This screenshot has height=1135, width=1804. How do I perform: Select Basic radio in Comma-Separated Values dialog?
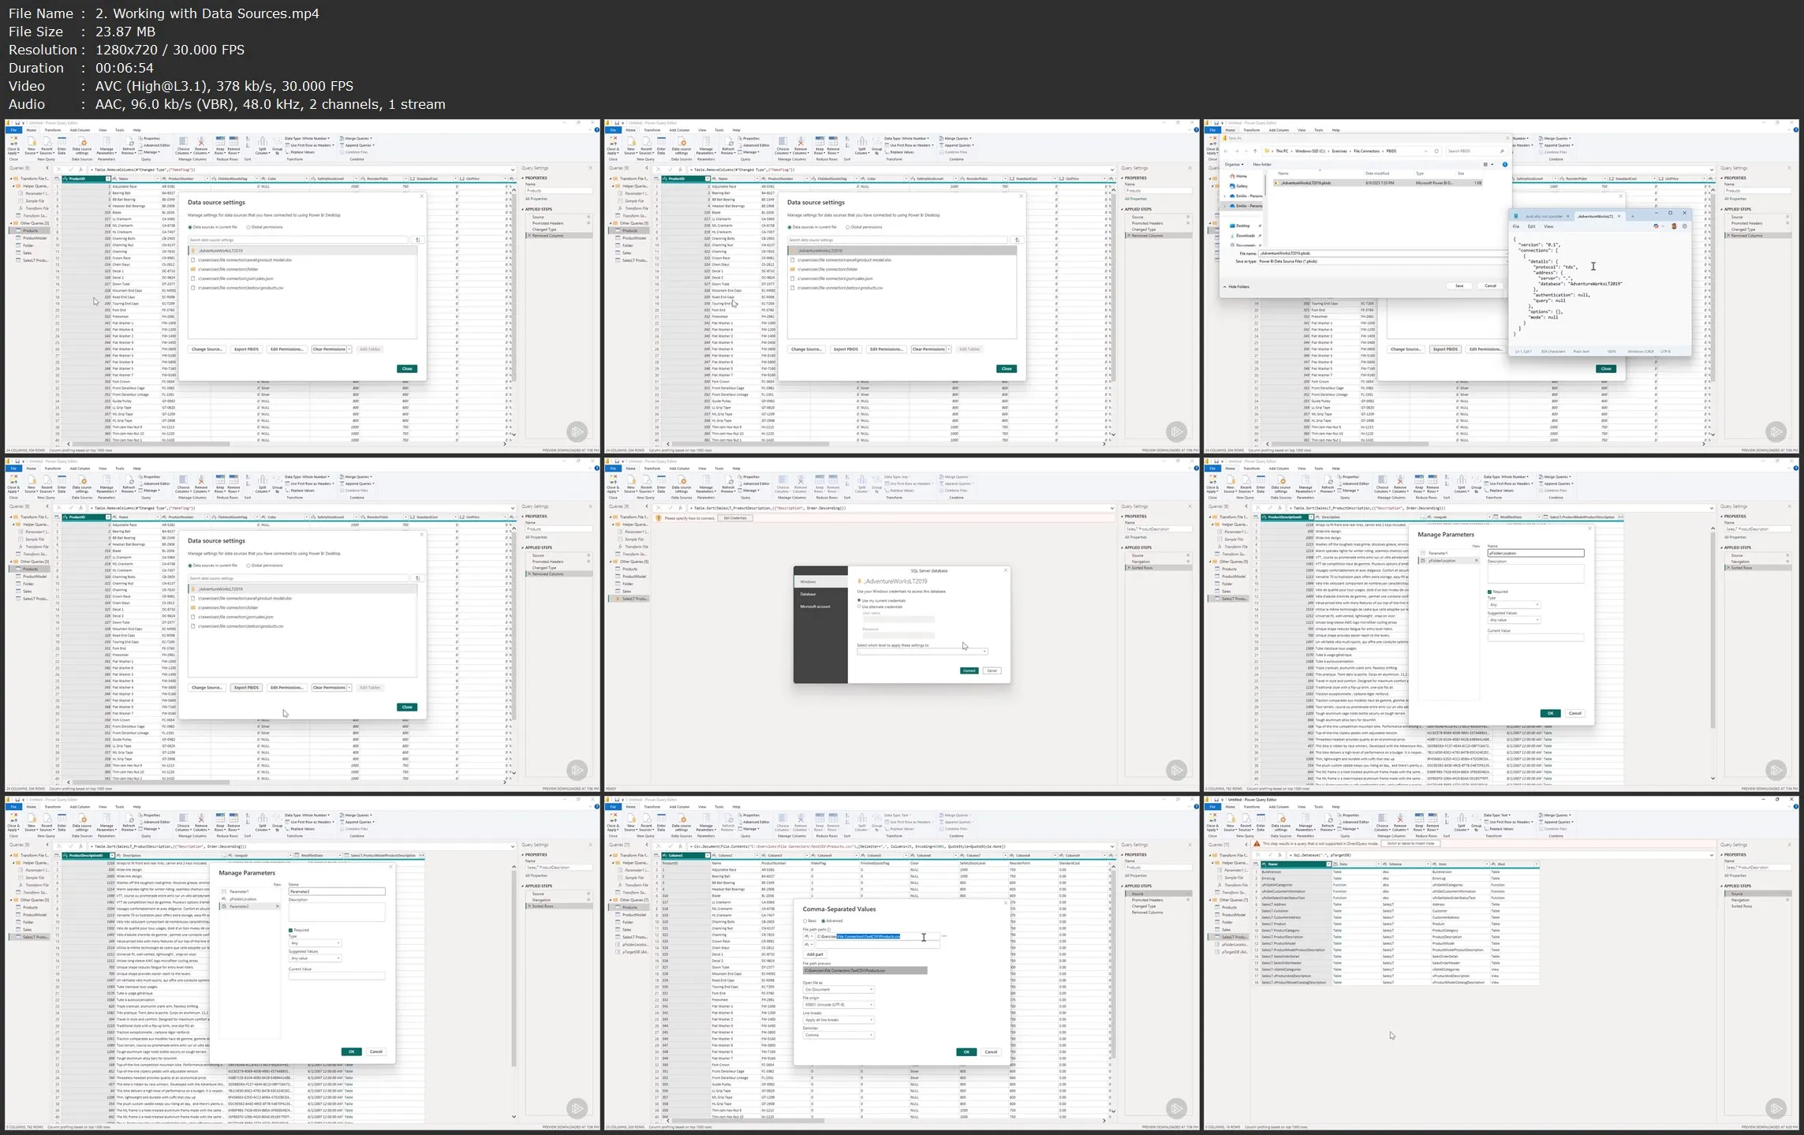tap(805, 920)
